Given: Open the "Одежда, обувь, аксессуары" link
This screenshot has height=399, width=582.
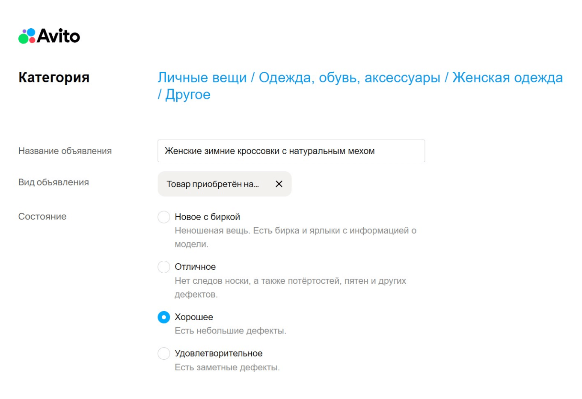Looking at the screenshot, I should pyautogui.click(x=349, y=77).
